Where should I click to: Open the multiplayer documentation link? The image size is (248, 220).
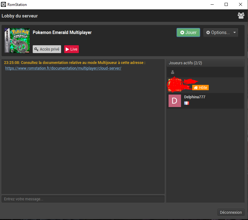(x=63, y=68)
